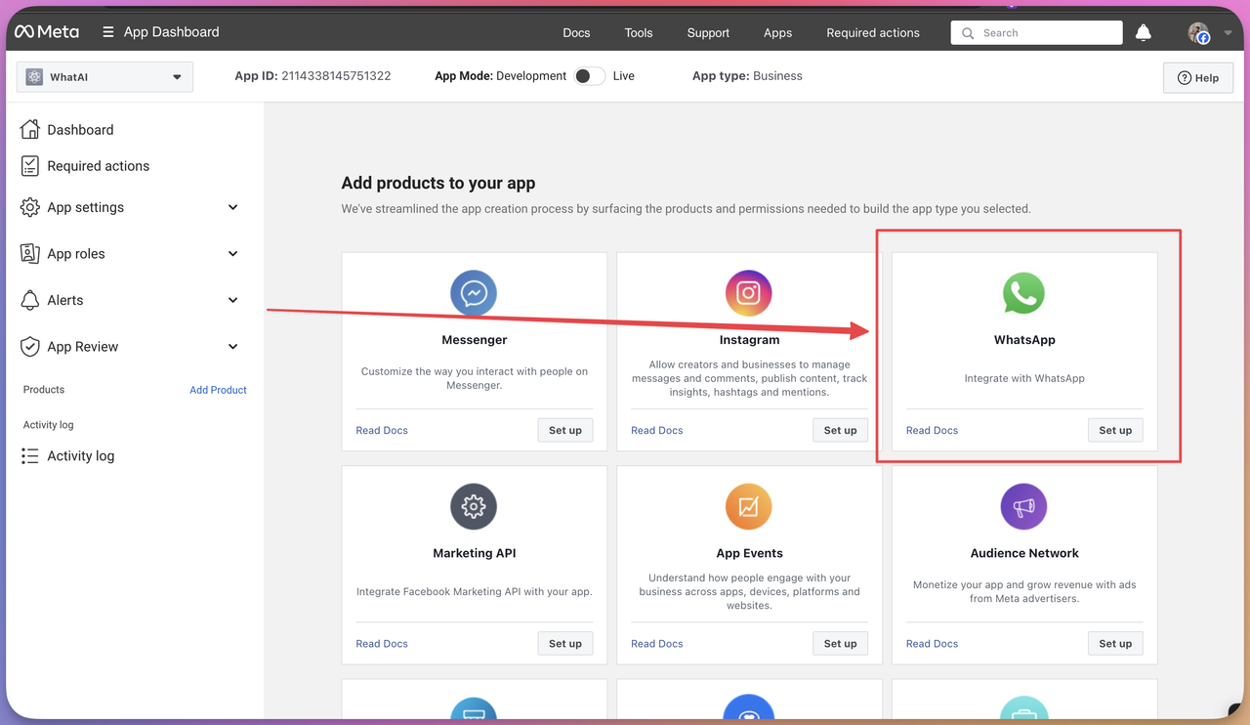Select Required actions in the sidebar
This screenshot has height=725, width=1250.
[99, 165]
